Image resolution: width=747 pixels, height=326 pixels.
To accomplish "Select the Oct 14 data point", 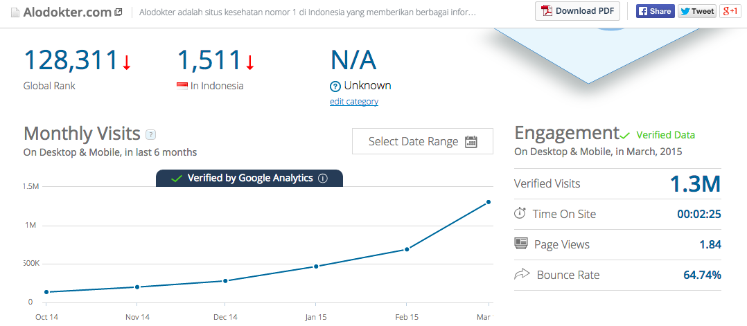I will click(46, 292).
